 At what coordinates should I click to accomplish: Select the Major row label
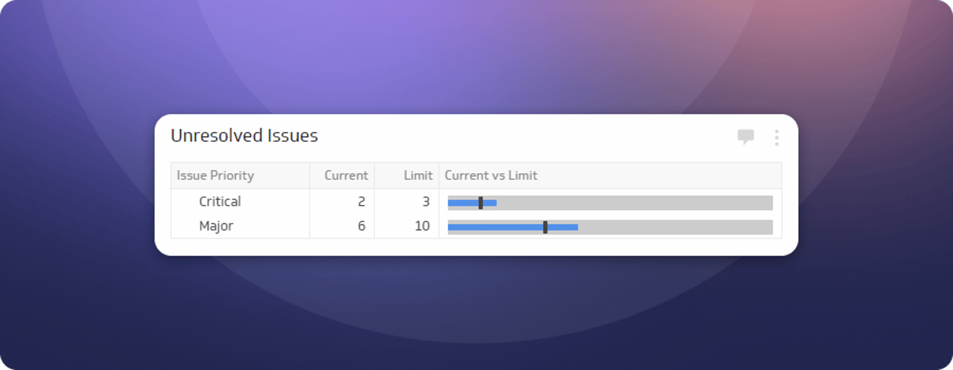tap(216, 226)
